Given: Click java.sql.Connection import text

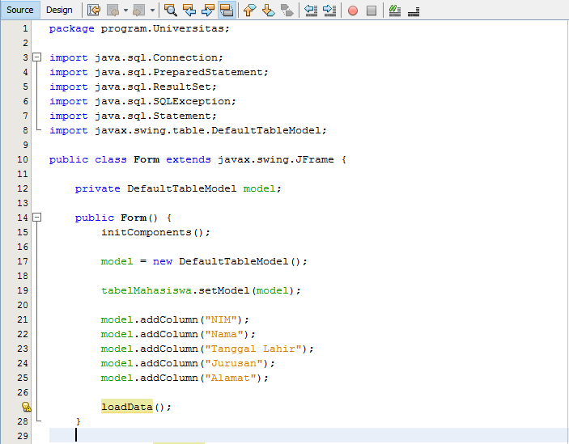Looking at the screenshot, I should (x=156, y=57).
